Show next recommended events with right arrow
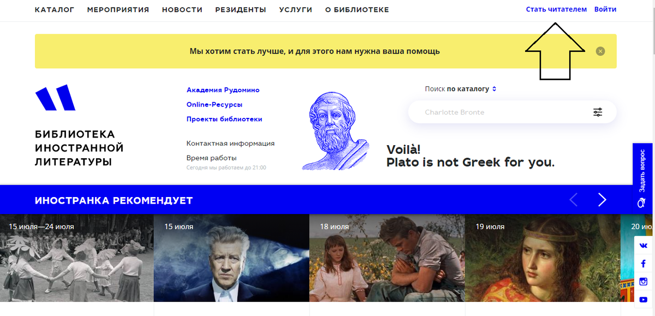The height and width of the screenshot is (316, 655). [602, 200]
